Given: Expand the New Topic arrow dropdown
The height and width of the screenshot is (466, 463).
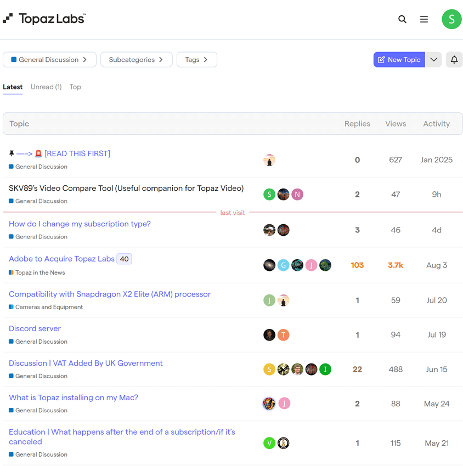Looking at the screenshot, I should coord(433,59).
